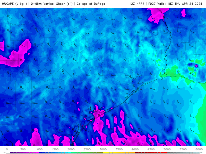The width and height of the screenshot is (206, 154).
Task: Click the 0-6km Vertical Shear label
Action: coord(52,4)
